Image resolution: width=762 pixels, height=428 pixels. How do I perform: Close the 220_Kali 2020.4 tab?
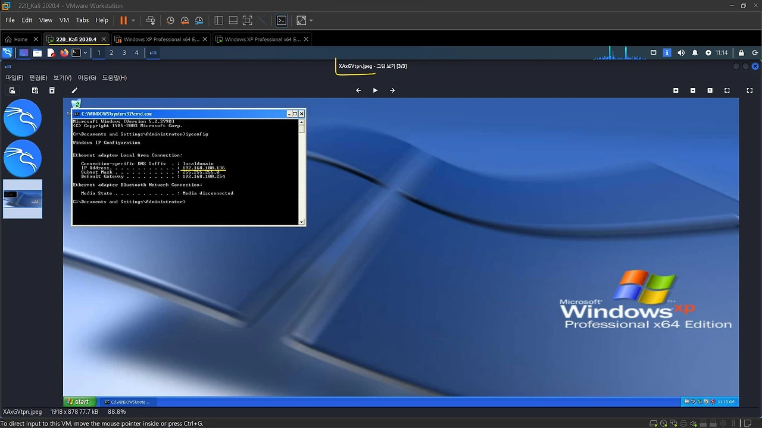(x=104, y=39)
